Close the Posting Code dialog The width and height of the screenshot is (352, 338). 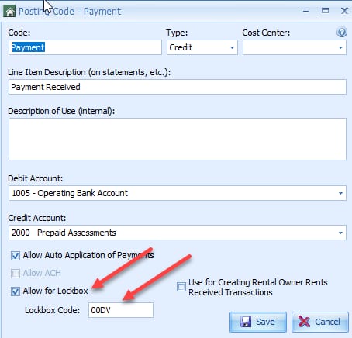tap(344, 11)
